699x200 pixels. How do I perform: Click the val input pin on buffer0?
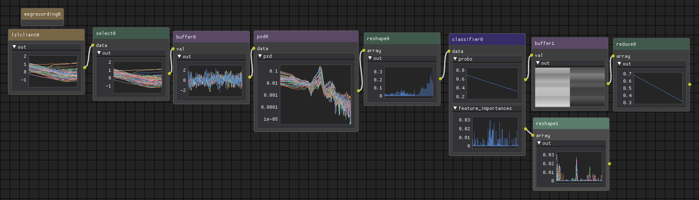point(173,49)
